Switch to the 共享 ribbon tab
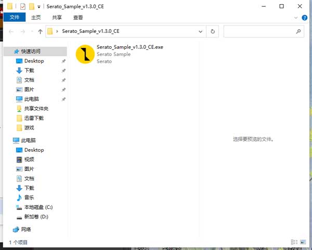Viewport: 312px width, 250px height. [57, 18]
